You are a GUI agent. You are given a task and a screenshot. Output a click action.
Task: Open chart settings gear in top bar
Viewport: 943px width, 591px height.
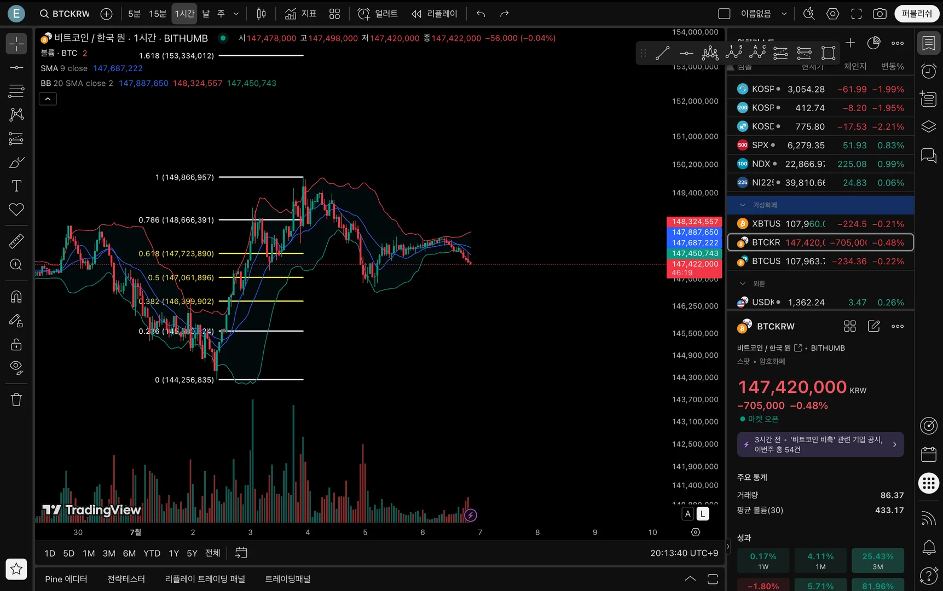[833, 14]
